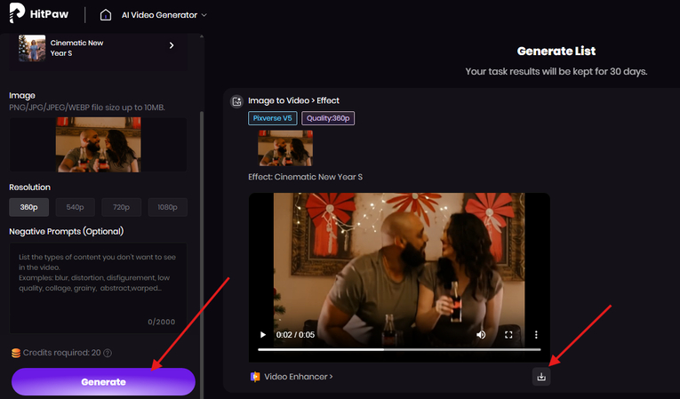Click the Quality:360p tag

[x=328, y=118]
